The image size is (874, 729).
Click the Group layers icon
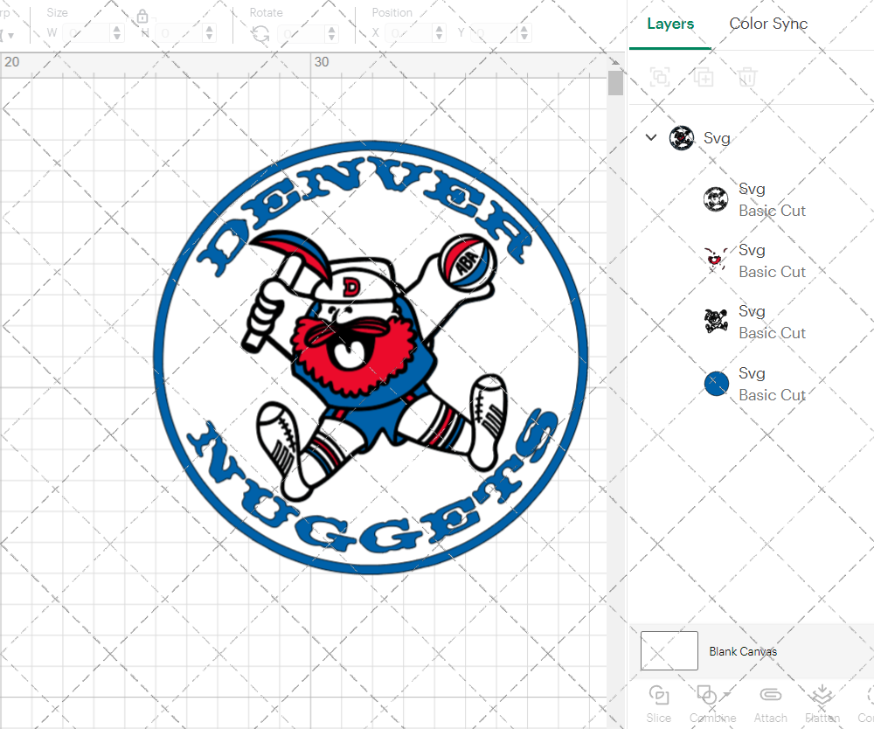tap(660, 77)
